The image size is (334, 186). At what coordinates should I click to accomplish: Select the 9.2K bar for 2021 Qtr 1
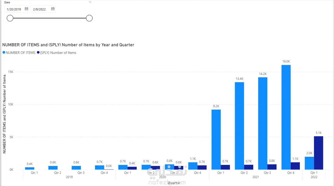click(x=216, y=139)
